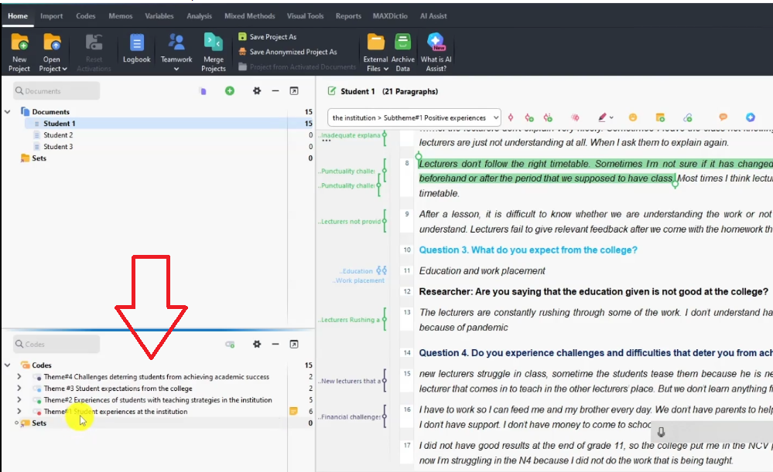Screen dimensions: 773x472
Task: Open Codes panel settings gear
Action: 257,344
